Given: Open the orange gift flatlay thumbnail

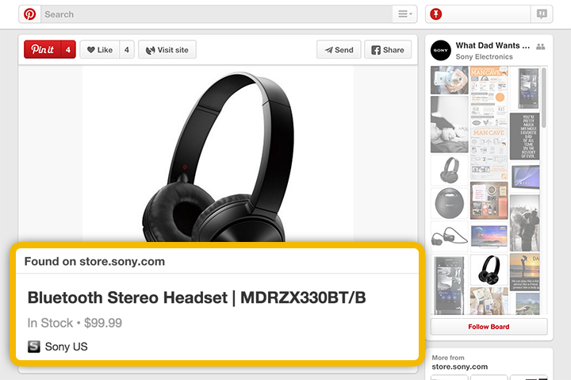Looking at the screenshot, I should (489, 201).
